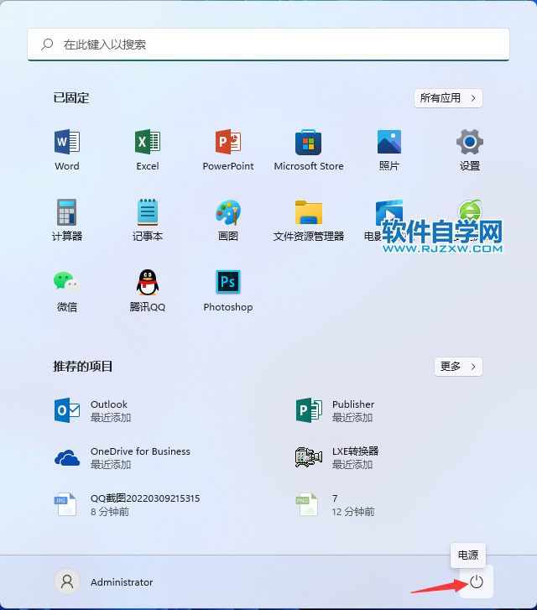
Task: Open 记事本 notepad app
Action: (x=148, y=220)
